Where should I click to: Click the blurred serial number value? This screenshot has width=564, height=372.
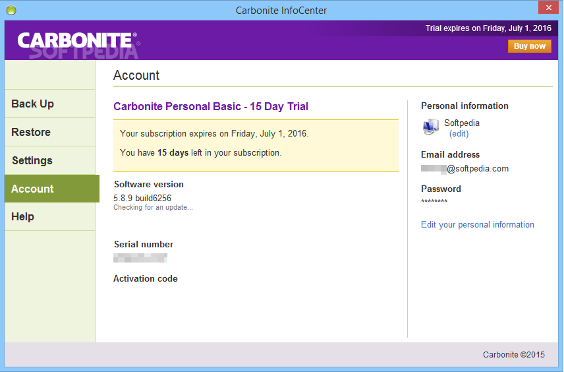click(140, 258)
